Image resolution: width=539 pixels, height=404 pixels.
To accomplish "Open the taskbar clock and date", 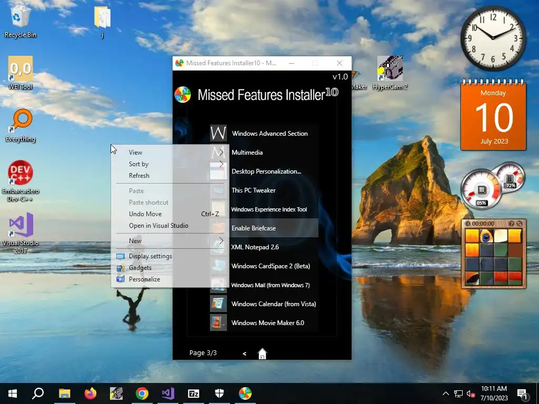I will [494, 393].
